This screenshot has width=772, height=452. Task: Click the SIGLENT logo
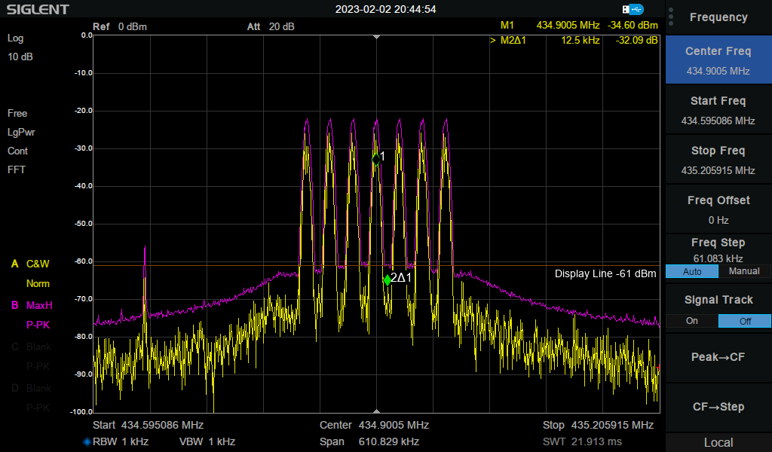click(x=38, y=10)
